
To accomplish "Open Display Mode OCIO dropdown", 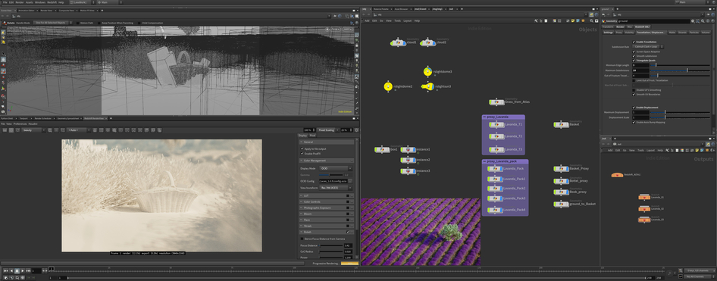I will coord(336,168).
